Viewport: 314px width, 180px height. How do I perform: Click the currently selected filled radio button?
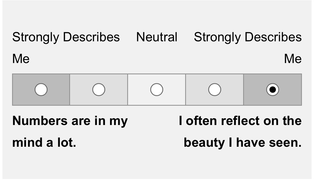(273, 90)
